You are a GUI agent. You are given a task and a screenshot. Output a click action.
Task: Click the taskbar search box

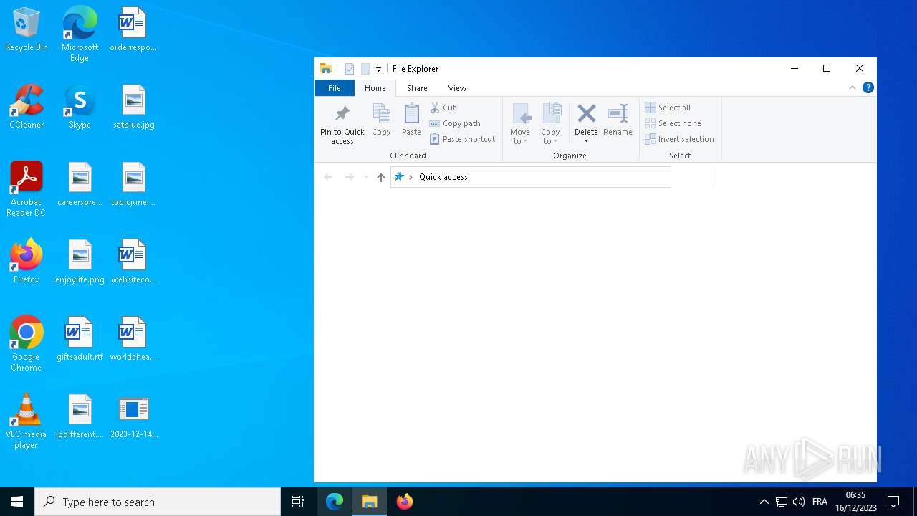[158, 502]
